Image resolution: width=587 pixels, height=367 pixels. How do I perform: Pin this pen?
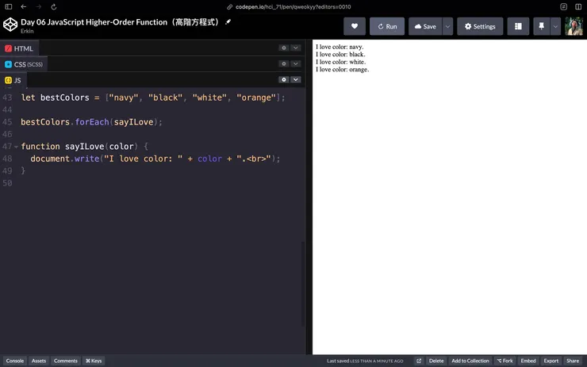click(541, 26)
